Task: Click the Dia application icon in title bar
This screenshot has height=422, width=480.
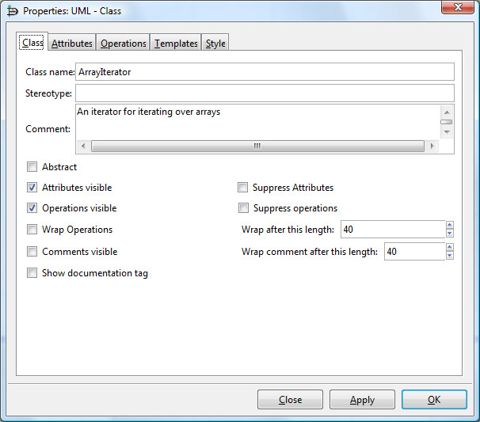Action: tap(13, 11)
